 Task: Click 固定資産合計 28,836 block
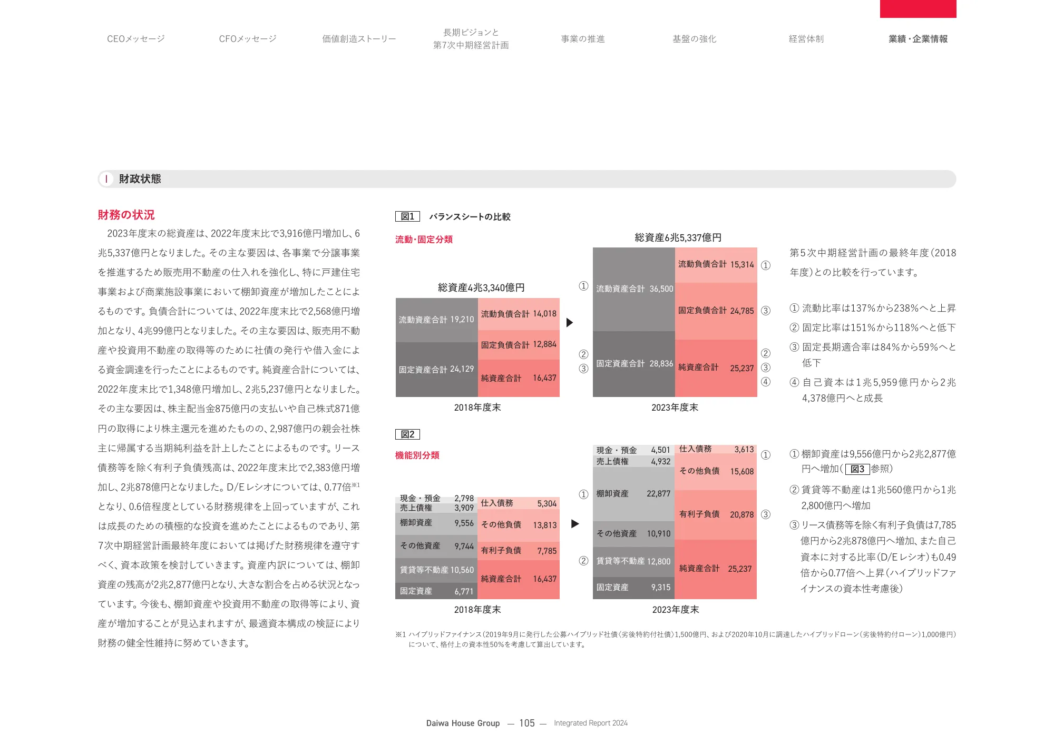coord(634,364)
